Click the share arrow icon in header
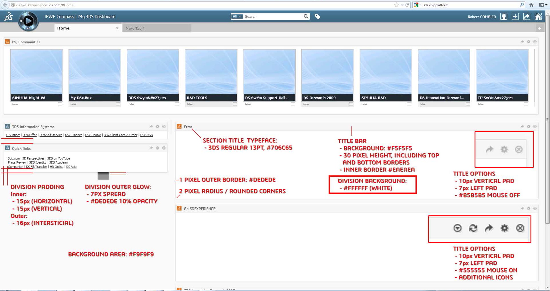Screen dimensions: 550x291 click(x=526, y=17)
